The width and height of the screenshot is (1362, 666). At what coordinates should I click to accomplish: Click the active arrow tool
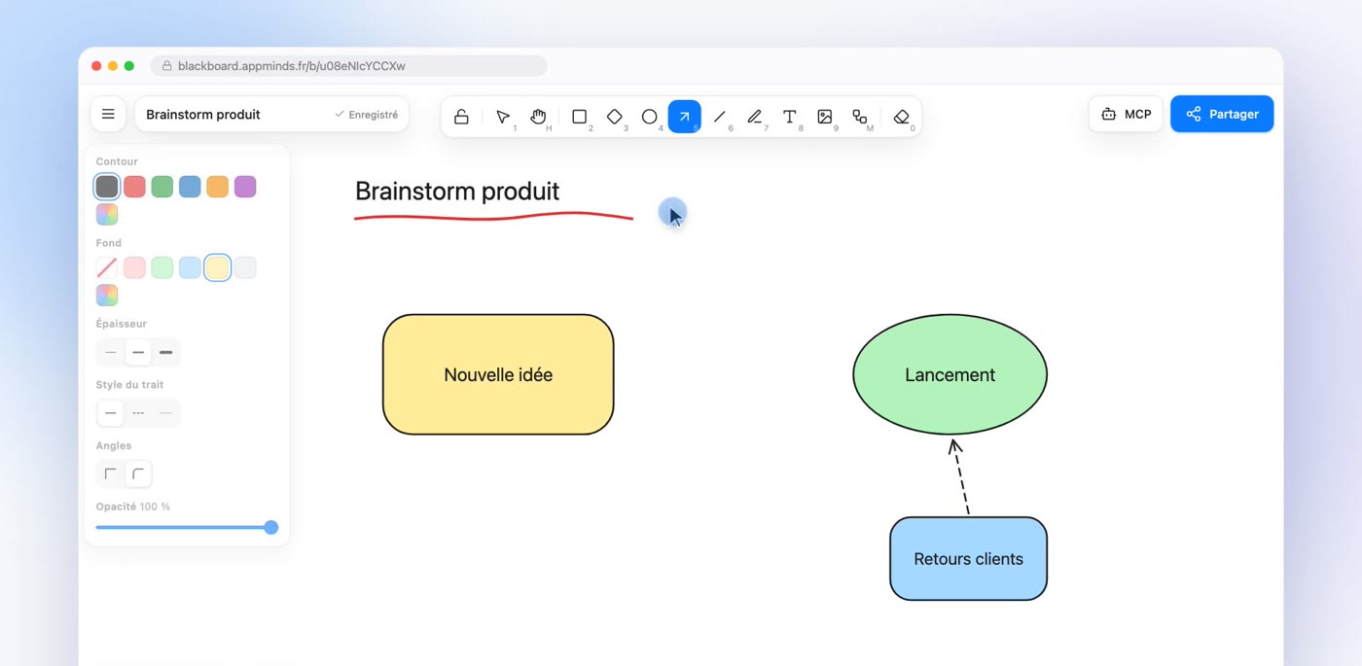[684, 117]
